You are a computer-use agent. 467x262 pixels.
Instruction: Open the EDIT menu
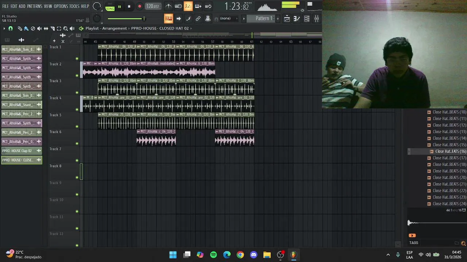(14, 6)
